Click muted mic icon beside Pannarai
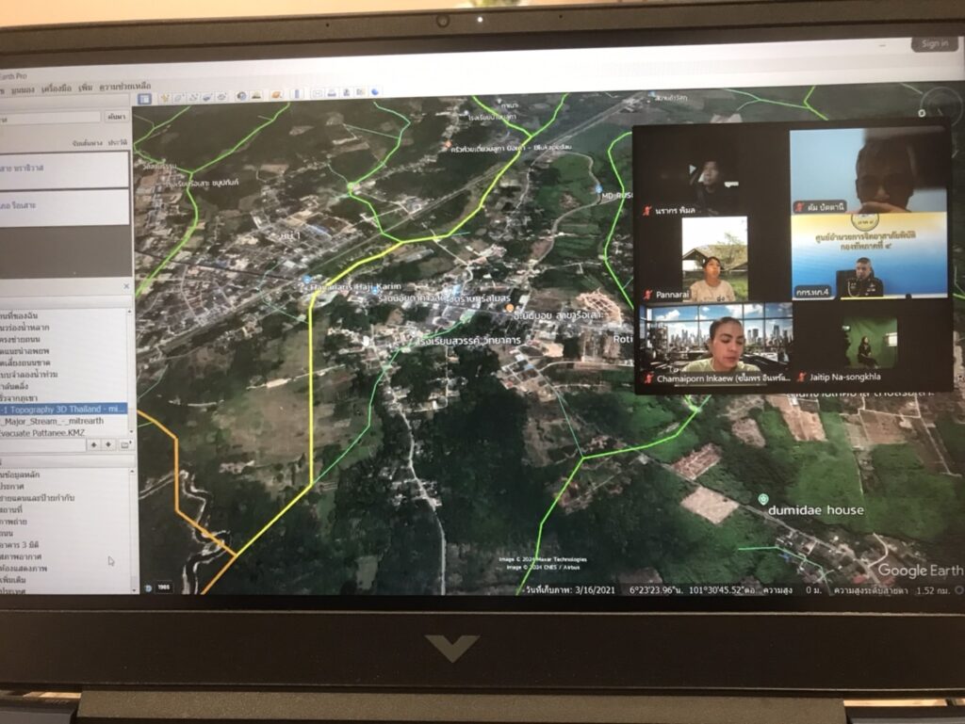965x724 pixels. pos(646,295)
